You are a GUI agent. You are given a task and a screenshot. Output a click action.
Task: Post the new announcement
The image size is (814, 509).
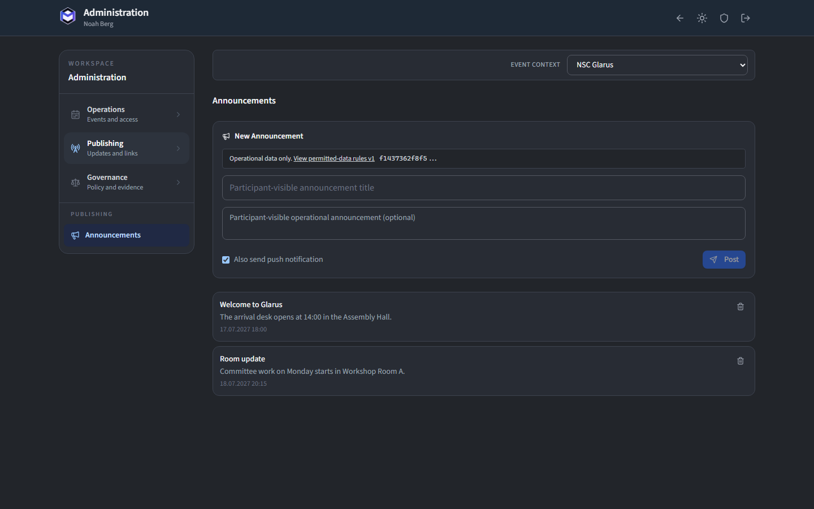724,260
